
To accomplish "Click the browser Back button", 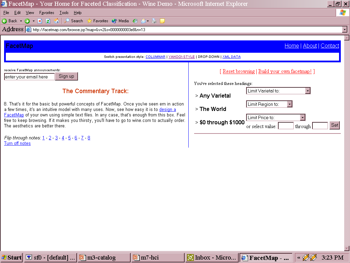I will 10,21.
